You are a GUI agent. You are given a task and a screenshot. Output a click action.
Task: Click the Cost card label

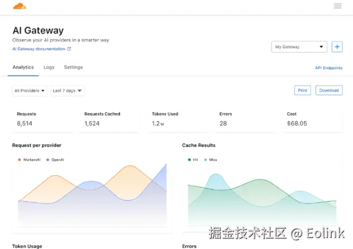[x=291, y=114]
